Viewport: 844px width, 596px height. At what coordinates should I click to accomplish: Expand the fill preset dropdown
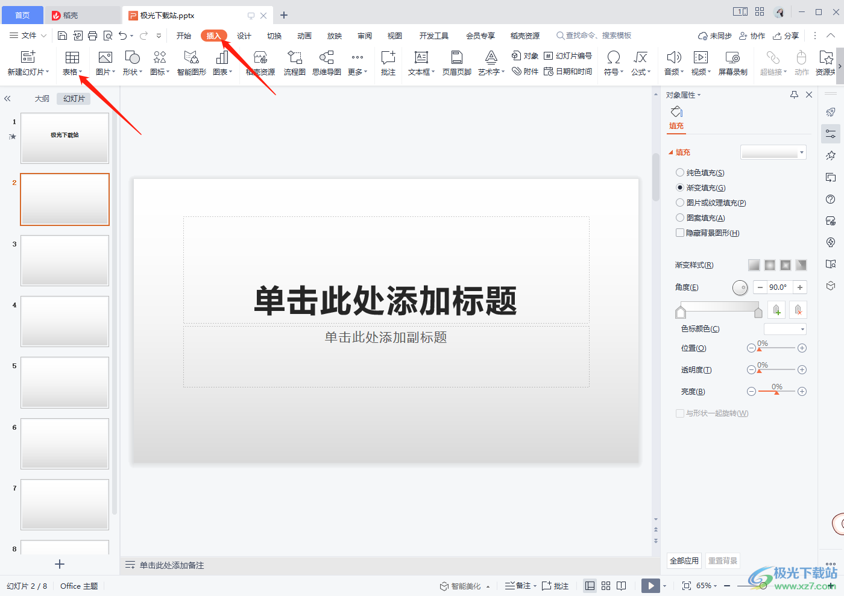click(x=802, y=152)
